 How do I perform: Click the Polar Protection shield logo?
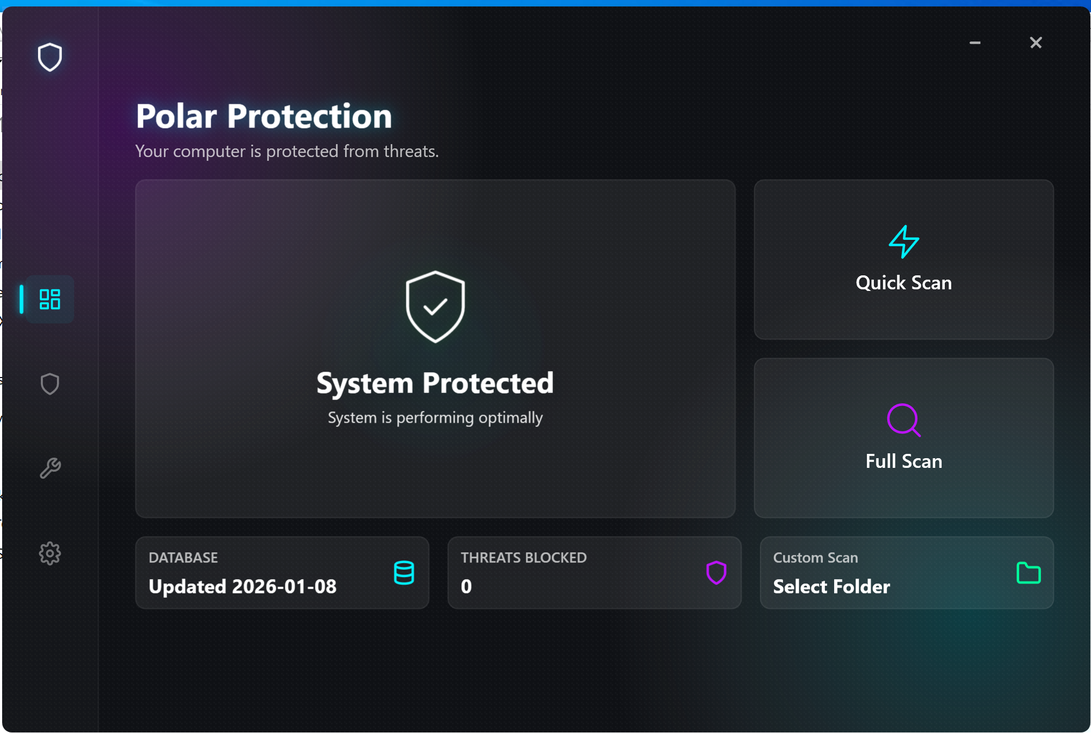[x=49, y=57]
